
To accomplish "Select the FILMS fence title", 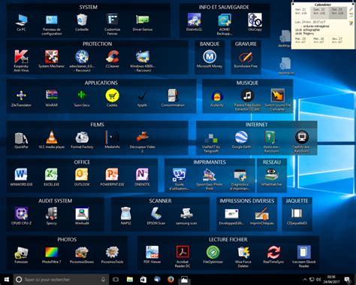I will tap(98, 125).
